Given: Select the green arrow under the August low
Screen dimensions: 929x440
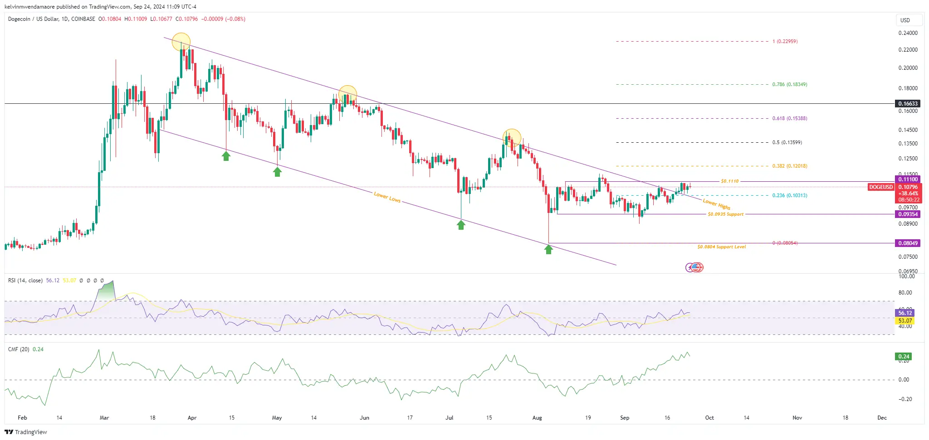Looking at the screenshot, I should (x=548, y=249).
